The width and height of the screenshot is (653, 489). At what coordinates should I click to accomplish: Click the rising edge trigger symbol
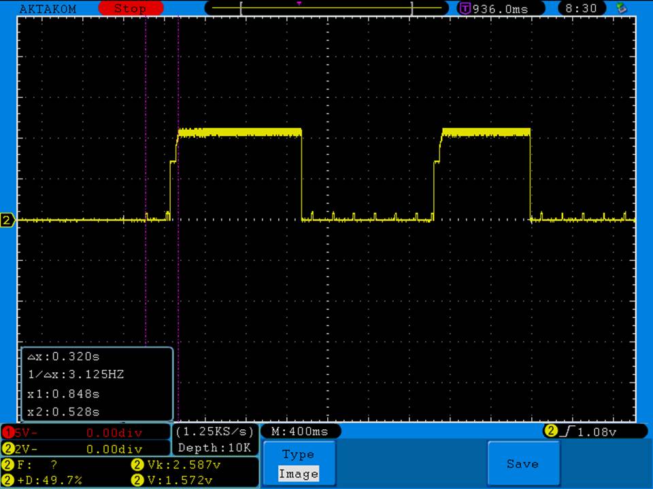click(x=566, y=431)
